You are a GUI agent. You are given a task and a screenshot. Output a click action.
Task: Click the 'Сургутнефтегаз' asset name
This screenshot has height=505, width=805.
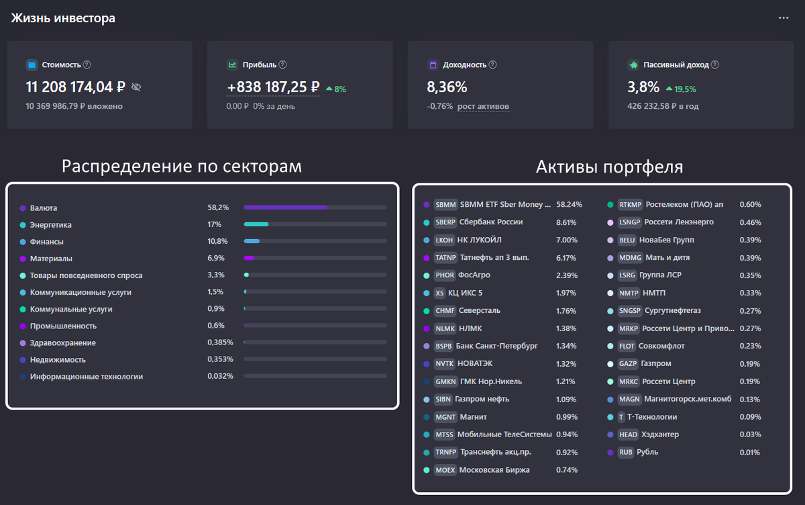(673, 311)
